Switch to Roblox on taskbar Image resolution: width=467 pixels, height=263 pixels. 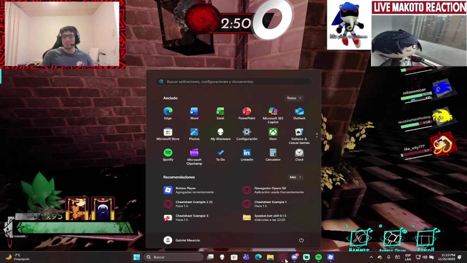(x=331, y=257)
